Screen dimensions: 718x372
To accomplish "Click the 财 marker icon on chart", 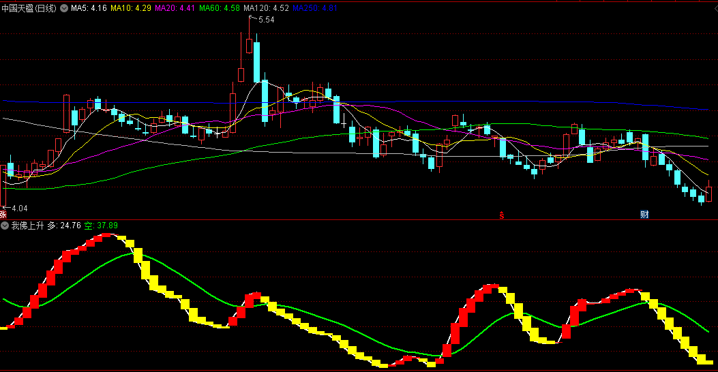I will (644, 215).
